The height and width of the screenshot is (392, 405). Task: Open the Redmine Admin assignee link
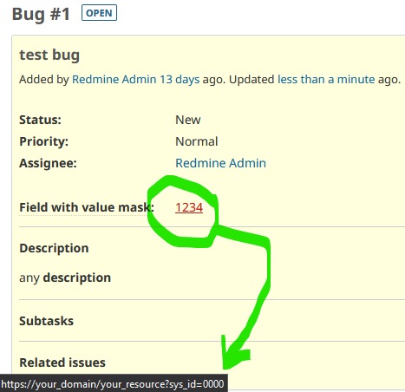[x=220, y=163]
